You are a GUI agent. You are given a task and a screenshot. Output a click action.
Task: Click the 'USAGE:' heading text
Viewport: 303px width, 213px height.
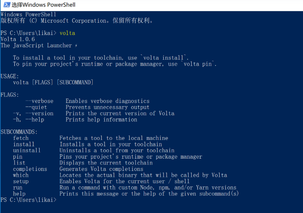[10, 76]
